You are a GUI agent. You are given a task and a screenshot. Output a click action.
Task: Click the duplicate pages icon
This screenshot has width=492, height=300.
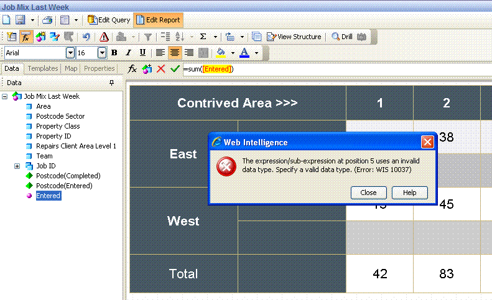257,37
